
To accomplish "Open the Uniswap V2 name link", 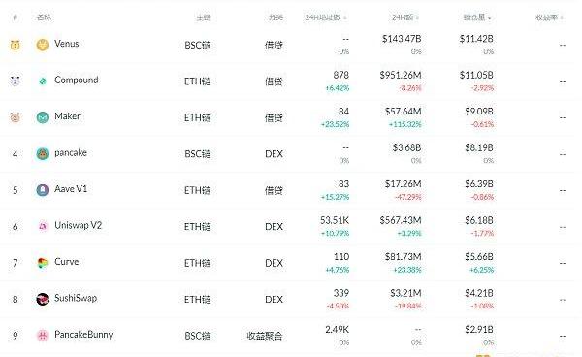I will click(78, 225).
